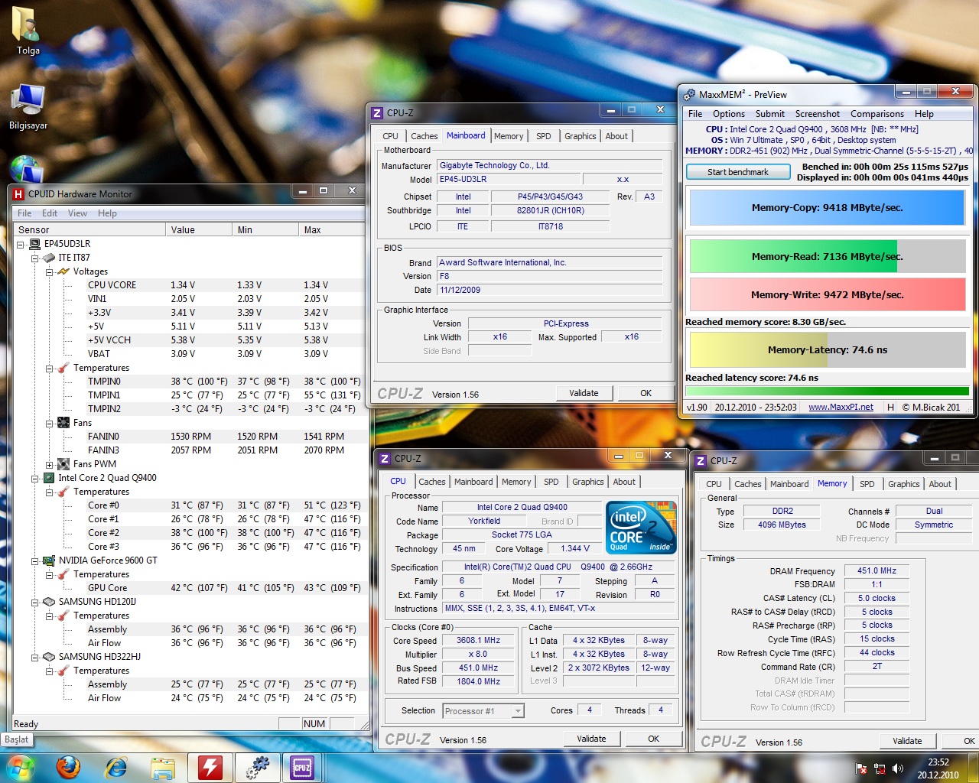
Task: Collapse the Intel Core 2 Quad Q9400 node
Action: [35, 479]
